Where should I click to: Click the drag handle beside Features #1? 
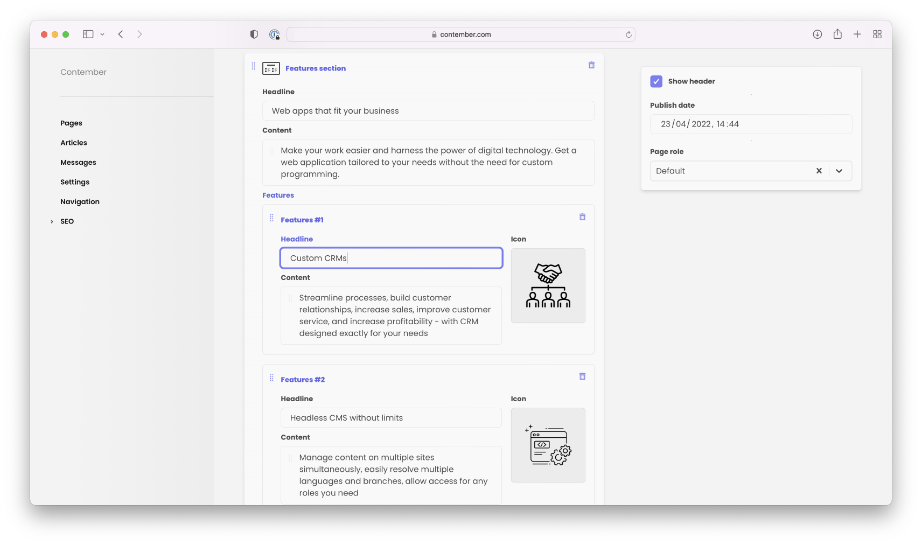pyautogui.click(x=272, y=218)
